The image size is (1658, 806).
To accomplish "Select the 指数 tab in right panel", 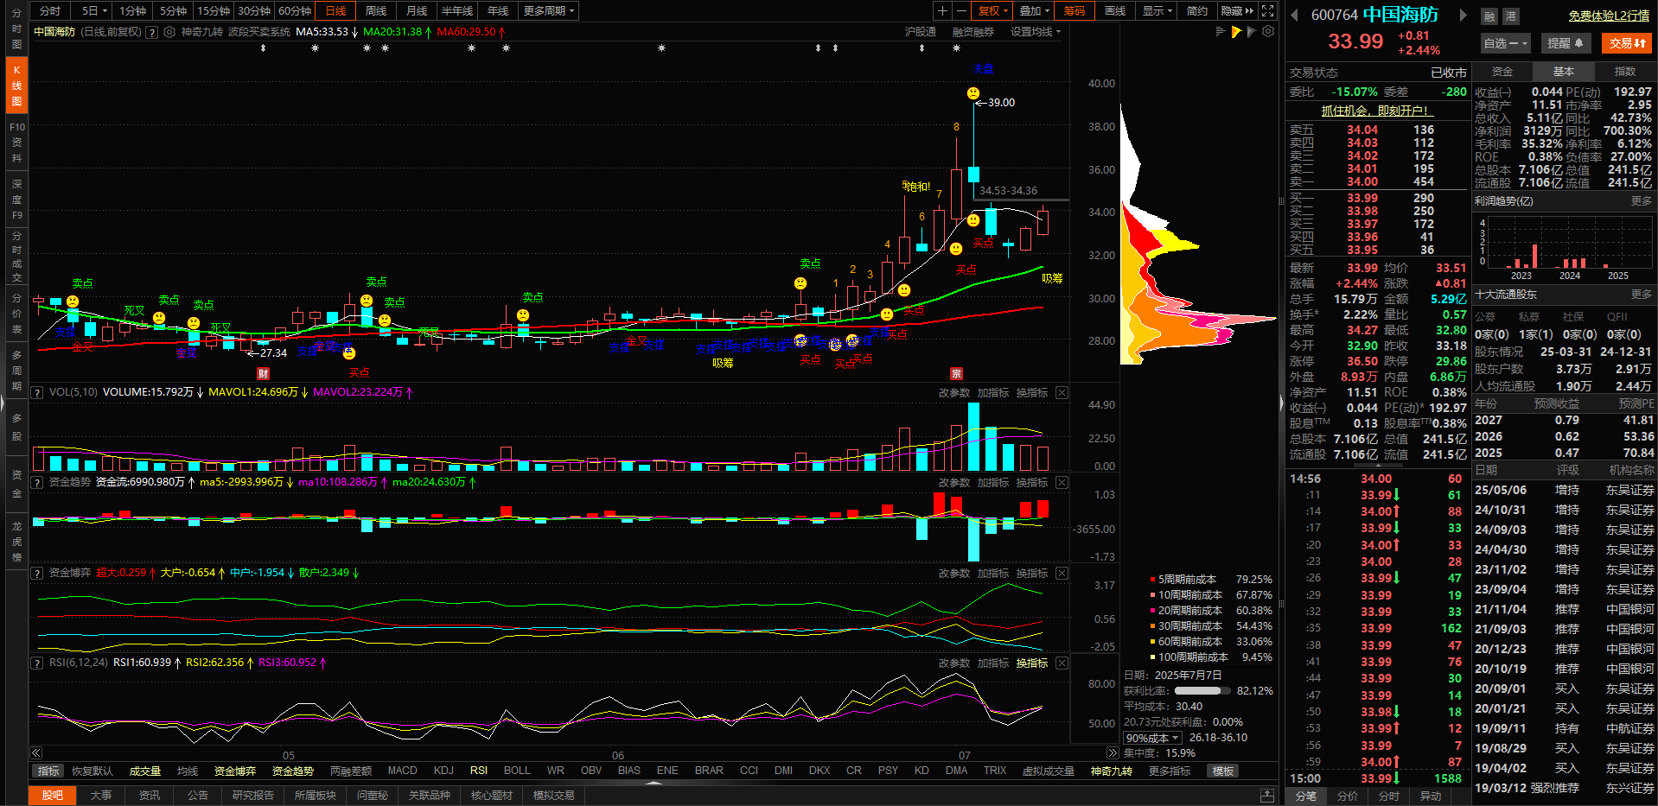I will coord(1625,72).
